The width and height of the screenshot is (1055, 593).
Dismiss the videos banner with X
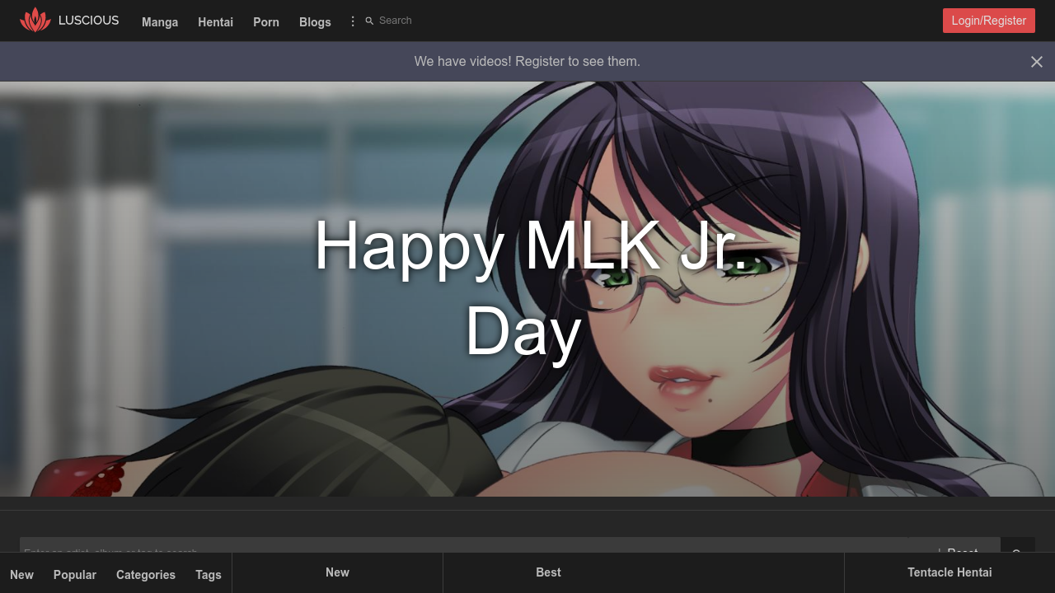pos(1037,62)
